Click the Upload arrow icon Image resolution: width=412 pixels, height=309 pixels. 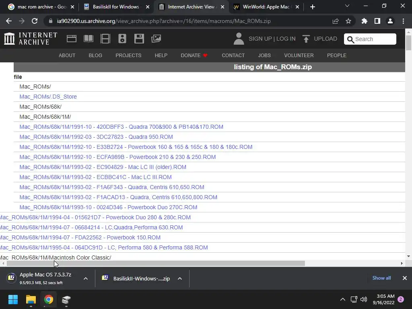pos(306,39)
